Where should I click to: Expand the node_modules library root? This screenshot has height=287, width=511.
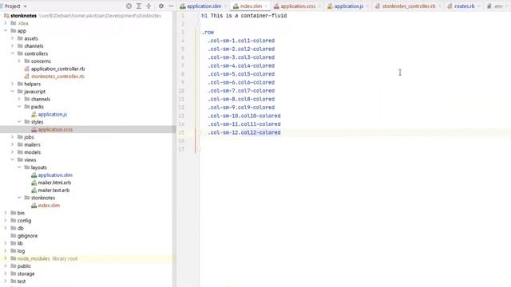[6, 258]
